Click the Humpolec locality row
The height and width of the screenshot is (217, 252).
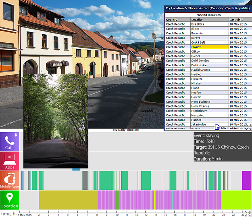198,115
